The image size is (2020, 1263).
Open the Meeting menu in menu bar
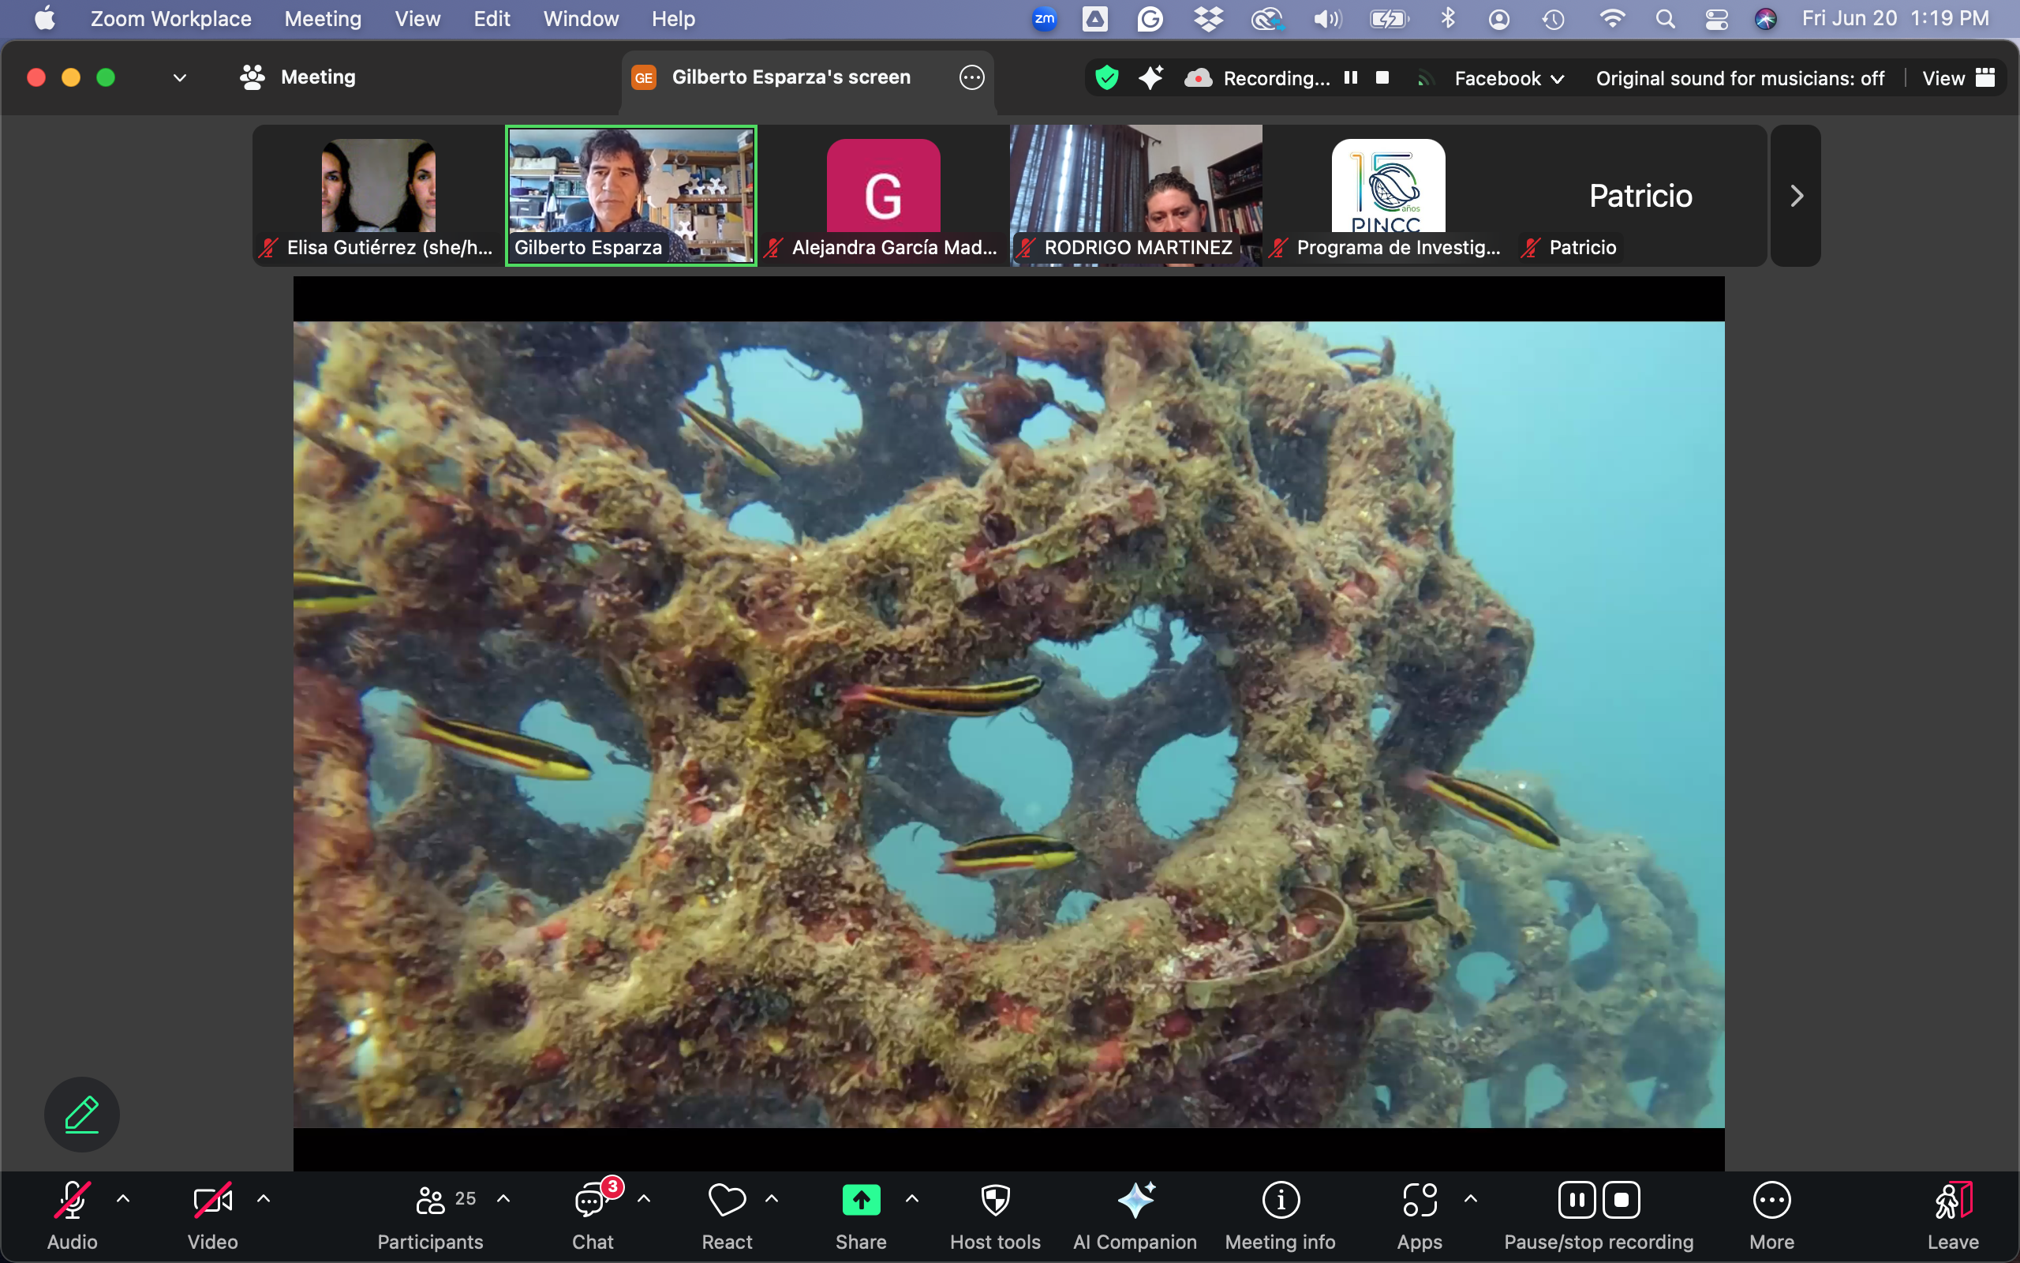click(x=322, y=18)
